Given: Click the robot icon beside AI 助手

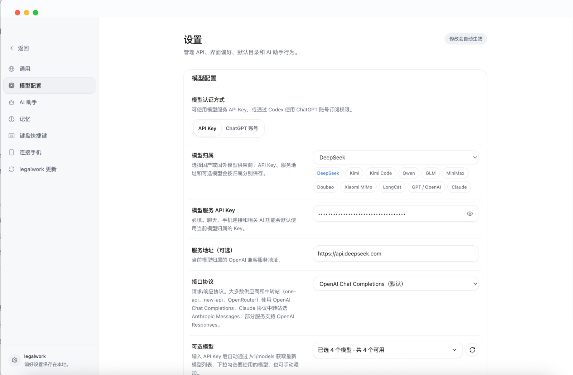Looking at the screenshot, I should coord(11,102).
